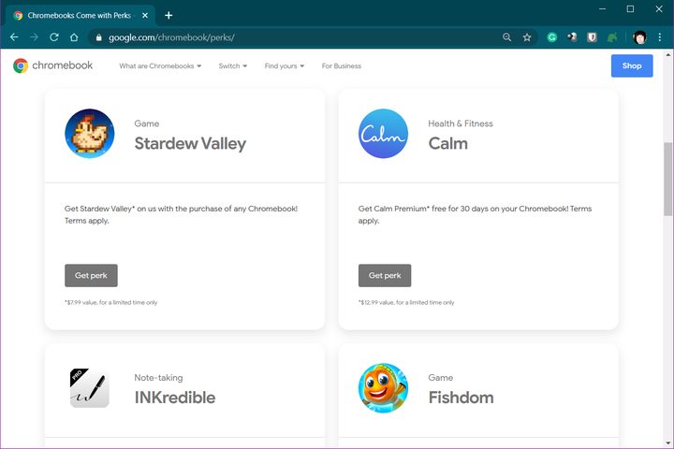674x449 pixels.
Task: Open the green leaf extension icon
Action: [612, 37]
